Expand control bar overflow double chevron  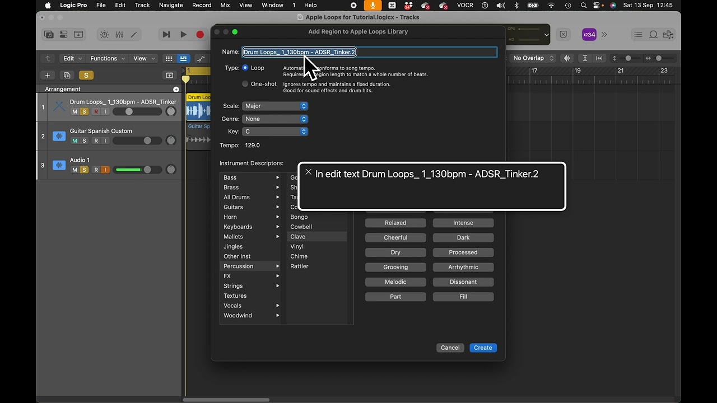point(604,35)
